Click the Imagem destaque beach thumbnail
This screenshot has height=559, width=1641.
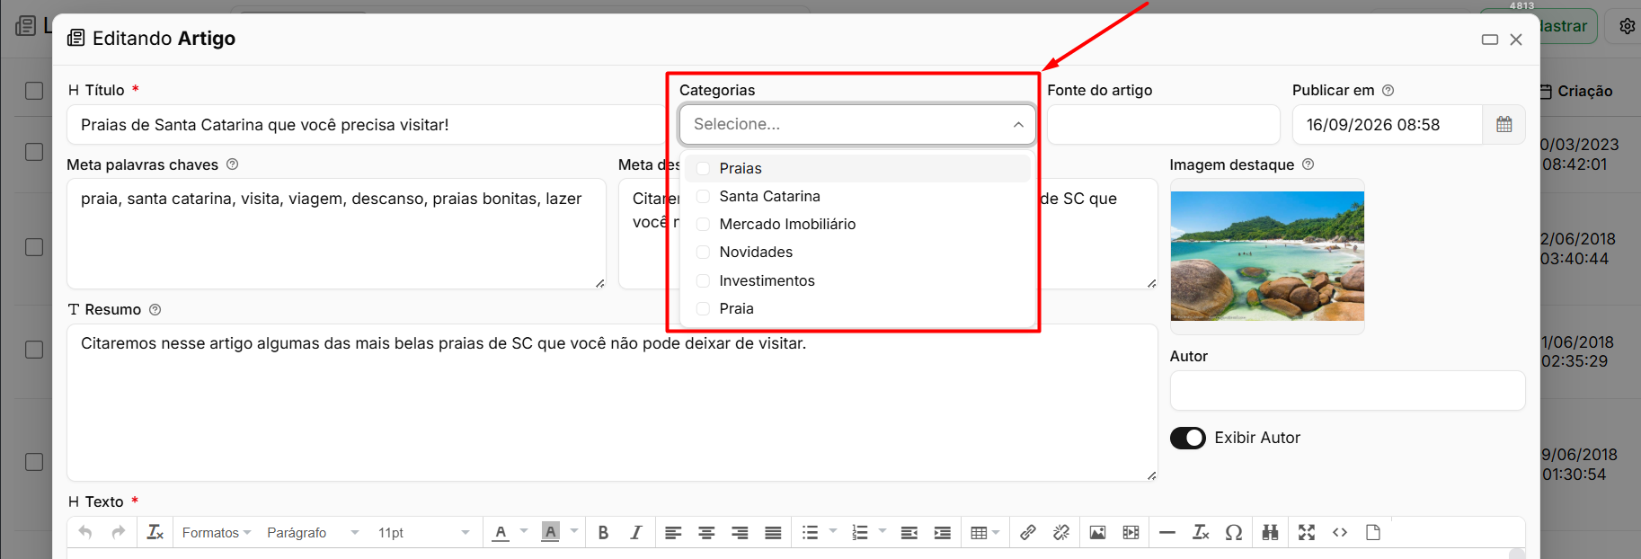(x=1267, y=256)
